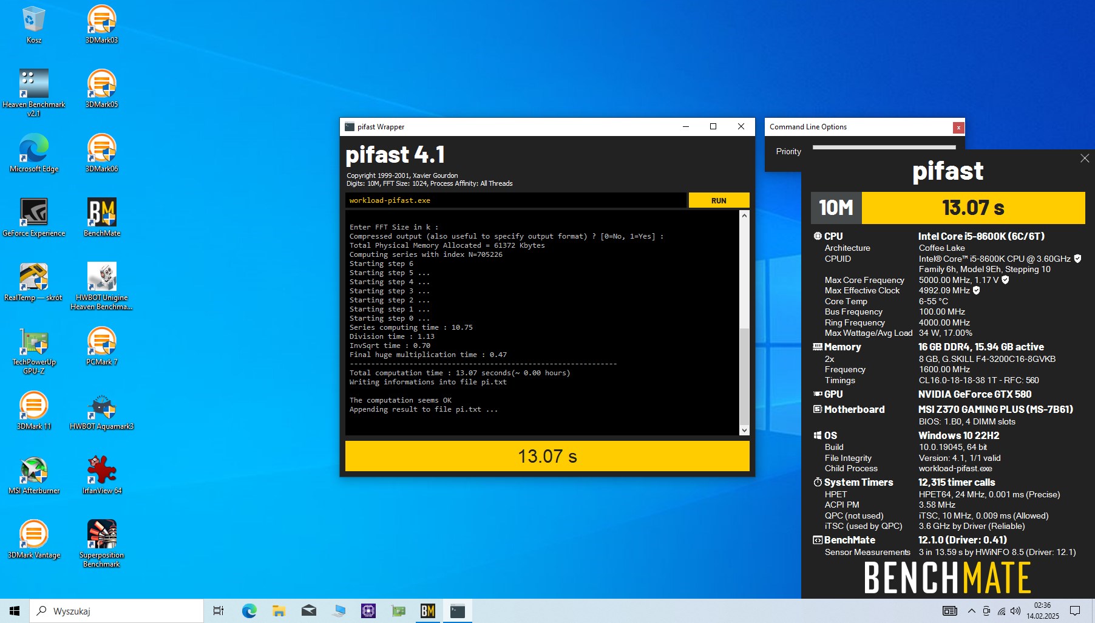Click the NVIDIA GeForce GTX 580 text

[x=975, y=394]
